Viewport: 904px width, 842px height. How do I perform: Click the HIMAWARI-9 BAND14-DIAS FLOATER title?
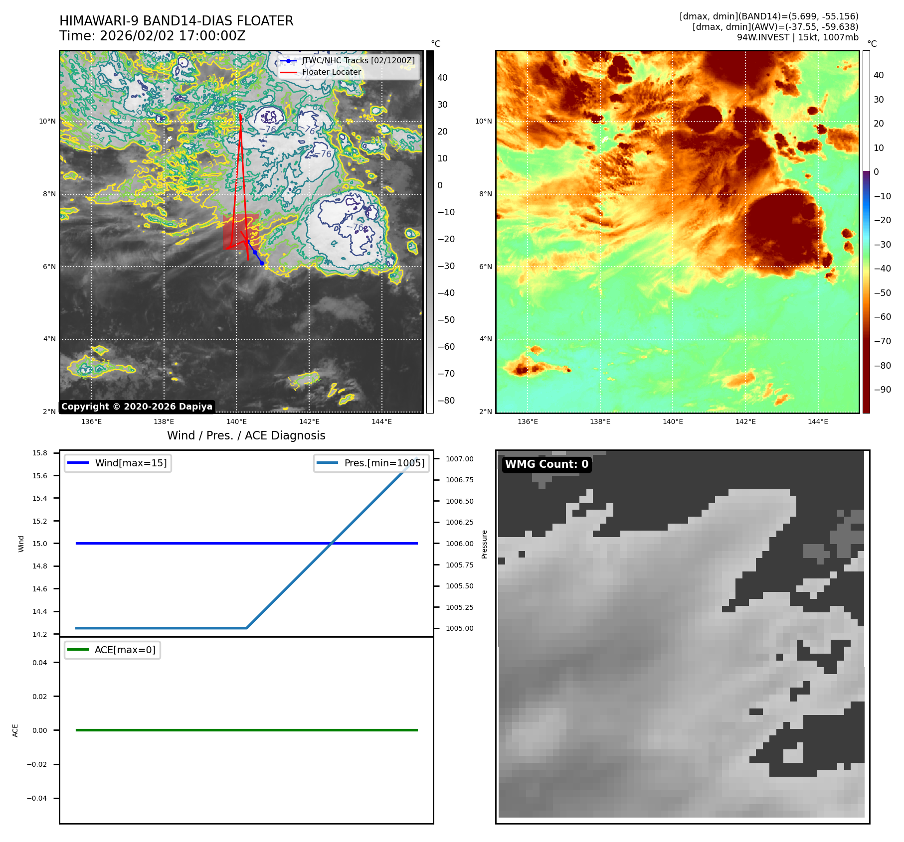click(x=177, y=21)
